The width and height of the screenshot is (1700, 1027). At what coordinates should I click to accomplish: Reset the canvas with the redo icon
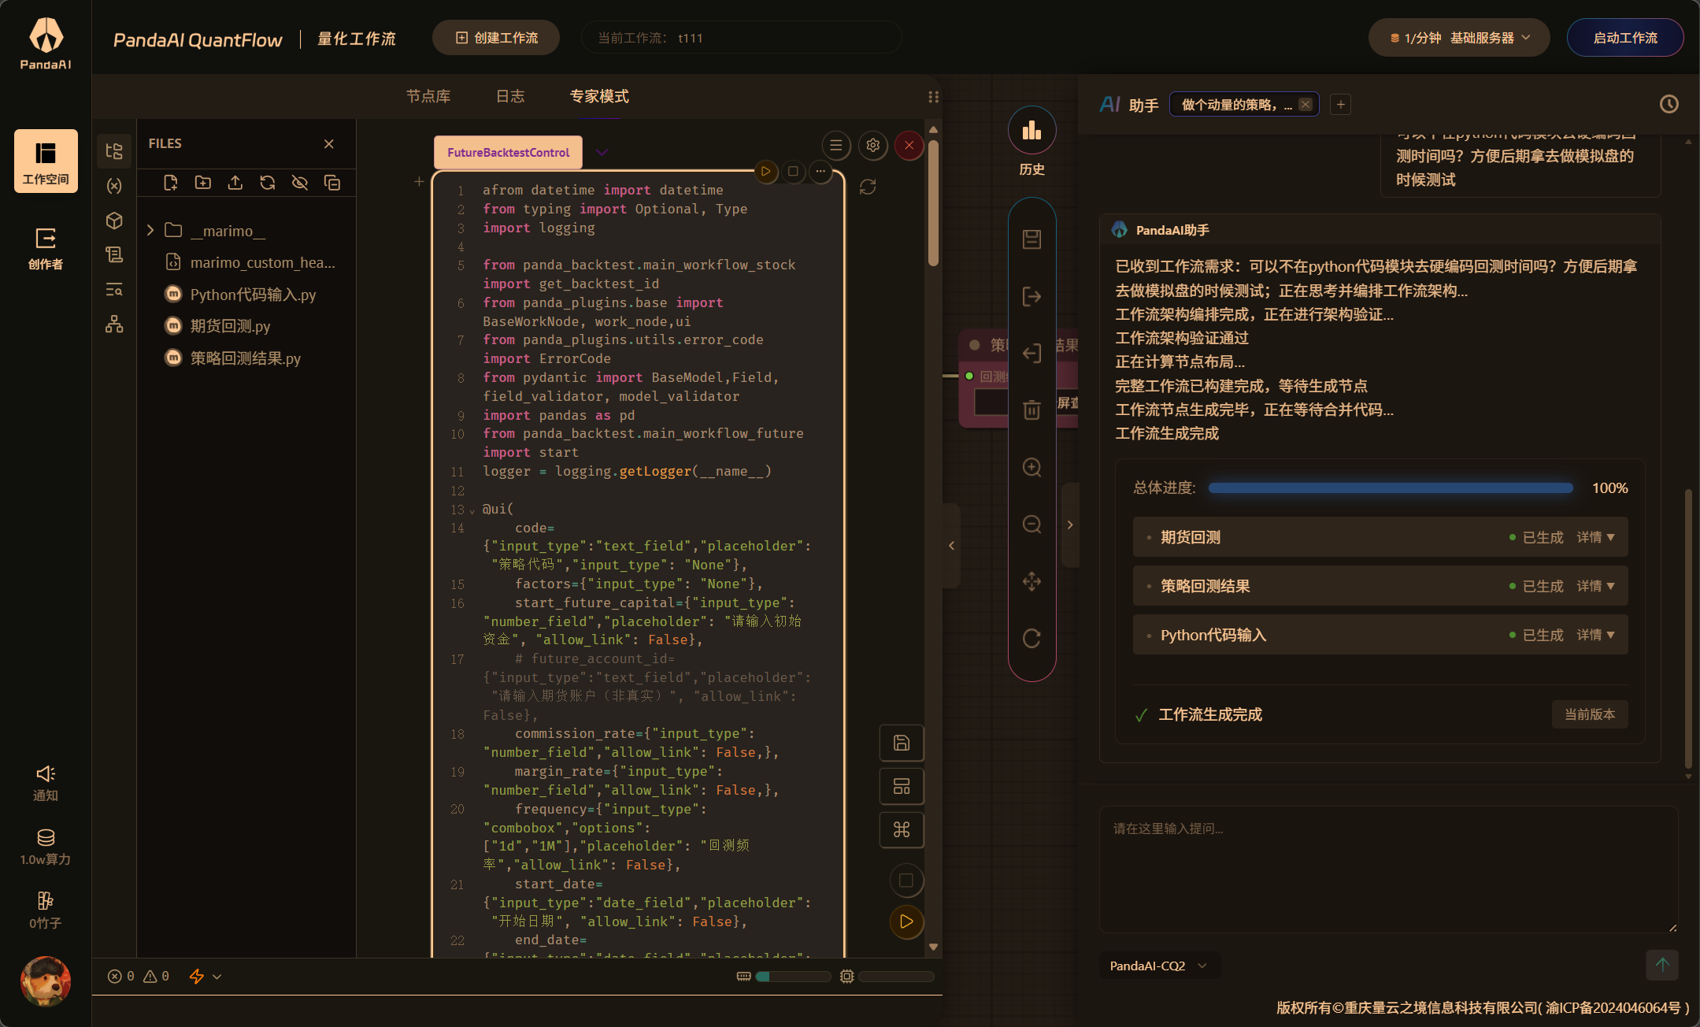click(1031, 638)
